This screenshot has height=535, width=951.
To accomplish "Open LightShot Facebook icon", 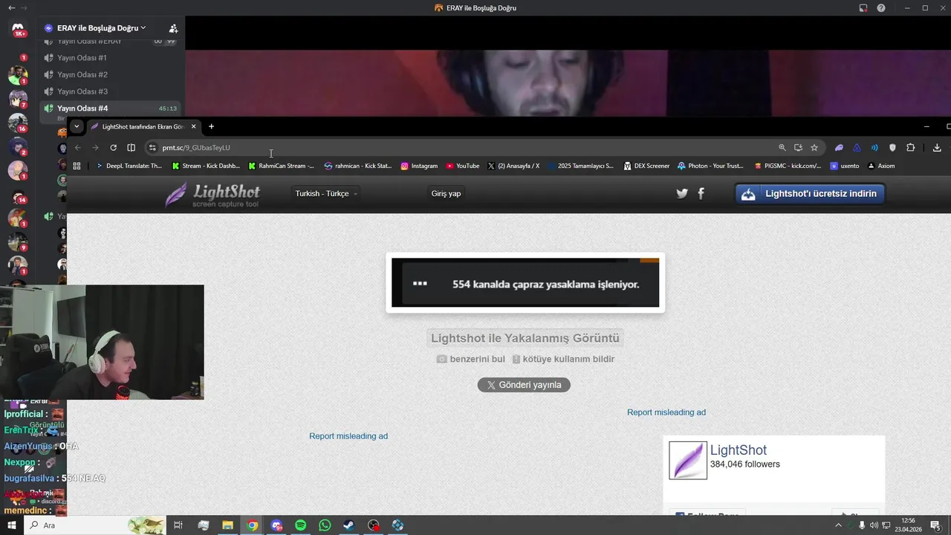I will coord(701,194).
